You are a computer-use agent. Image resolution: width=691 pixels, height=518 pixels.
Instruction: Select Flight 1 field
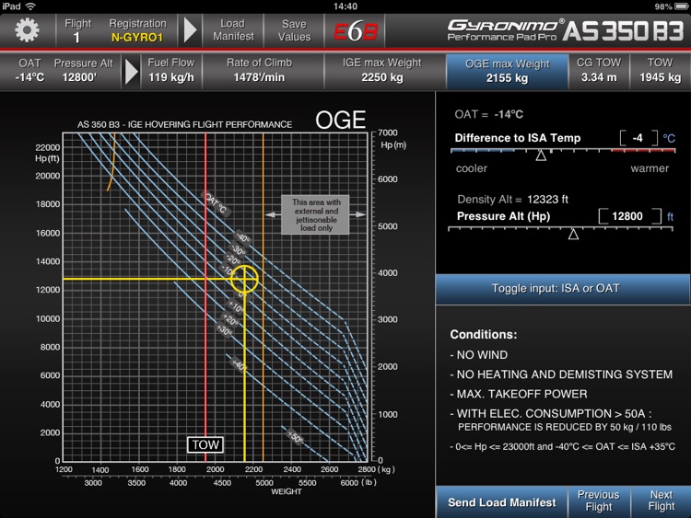point(77,30)
